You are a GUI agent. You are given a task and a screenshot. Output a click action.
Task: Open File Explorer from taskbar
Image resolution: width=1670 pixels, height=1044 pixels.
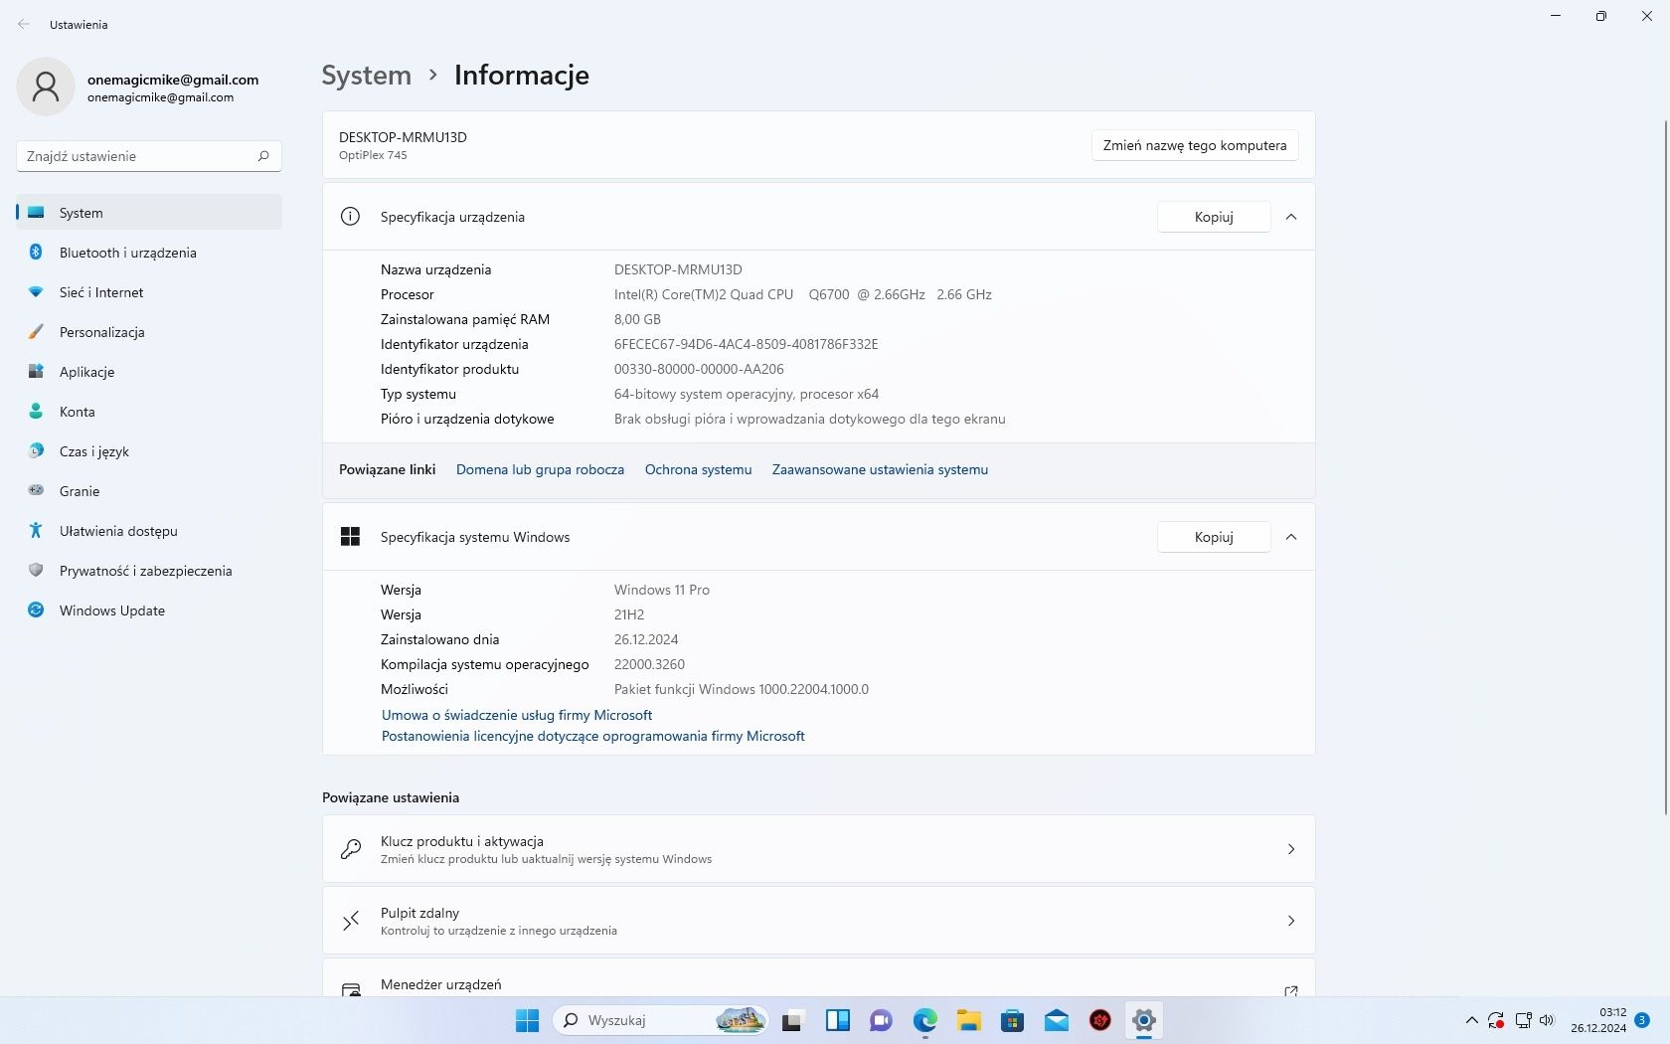pyautogui.click(x=969, y=1020)
